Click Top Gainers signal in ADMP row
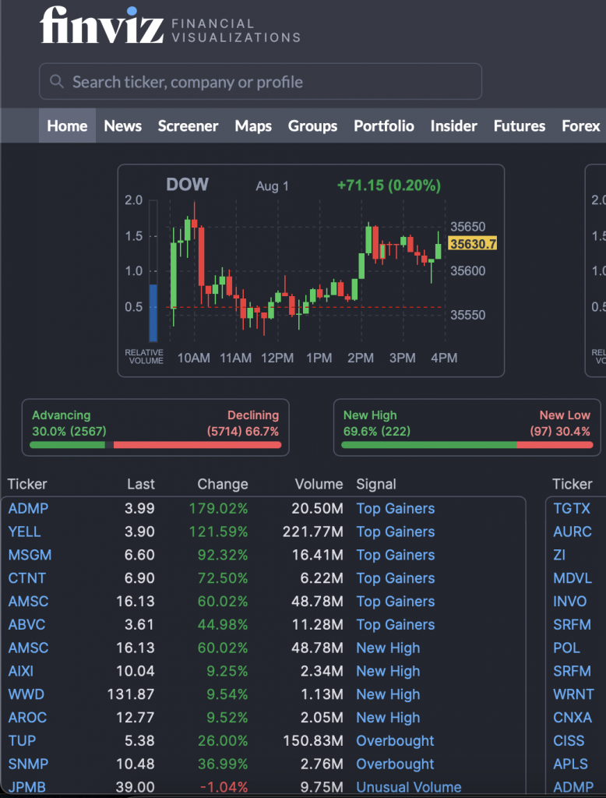This screenshot has width=606, height=798. tap(396, 508)
